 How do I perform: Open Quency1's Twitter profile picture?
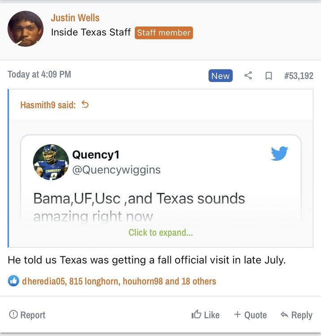[x=51, y=162]
